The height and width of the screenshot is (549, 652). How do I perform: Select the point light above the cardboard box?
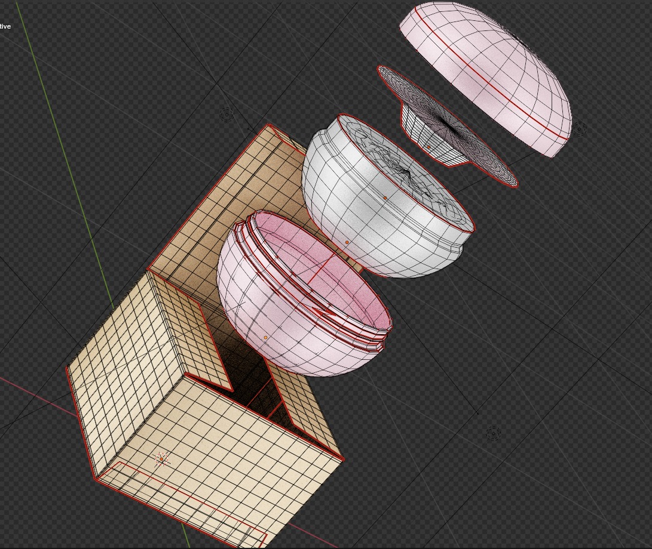click(x=226, y=114)
